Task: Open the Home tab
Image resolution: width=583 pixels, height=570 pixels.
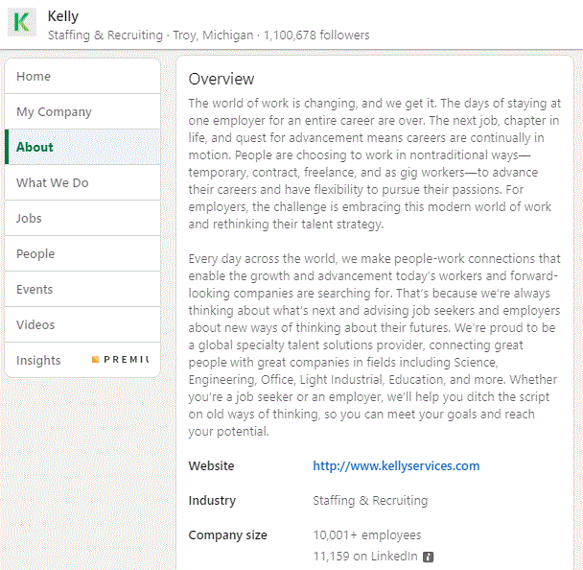Action: [34, 77]
